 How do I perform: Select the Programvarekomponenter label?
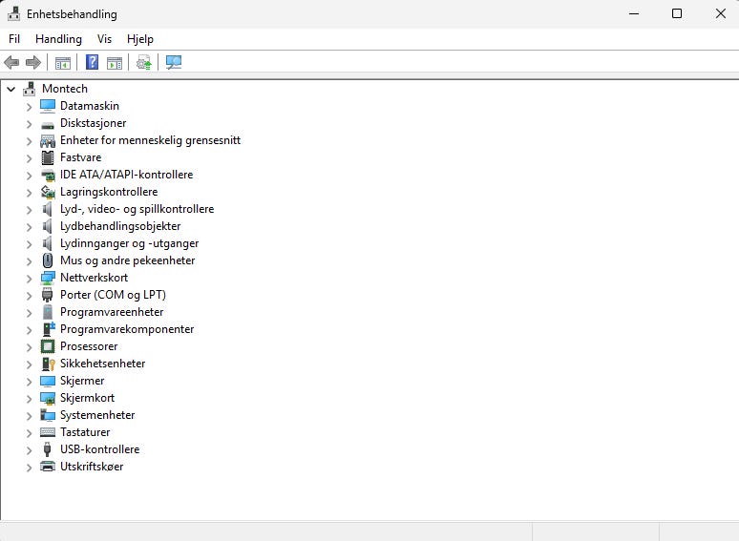click(x=127, y=329)
